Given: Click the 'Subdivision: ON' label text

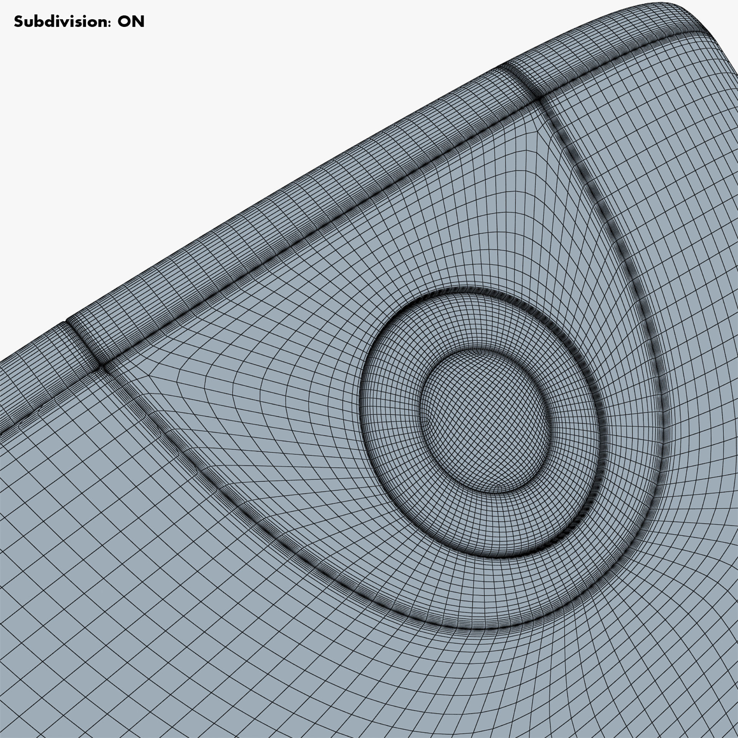Looking at the screenshot, I should 79,22.
